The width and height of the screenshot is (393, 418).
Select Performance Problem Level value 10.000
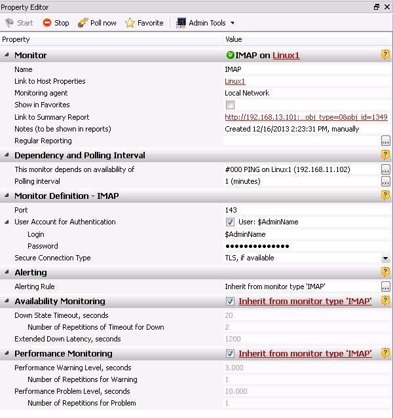[236, 391]
